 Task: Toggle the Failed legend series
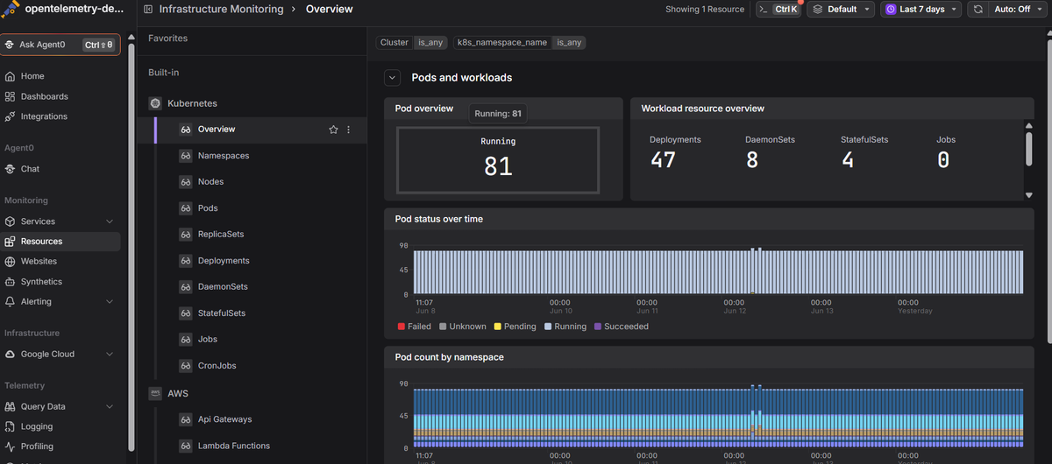(x=414, y=327)
